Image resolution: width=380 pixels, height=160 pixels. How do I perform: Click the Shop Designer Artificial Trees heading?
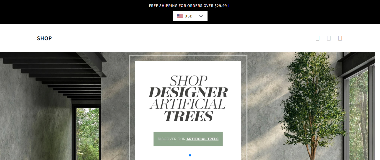pyautogui.click(x=188, y=98)
